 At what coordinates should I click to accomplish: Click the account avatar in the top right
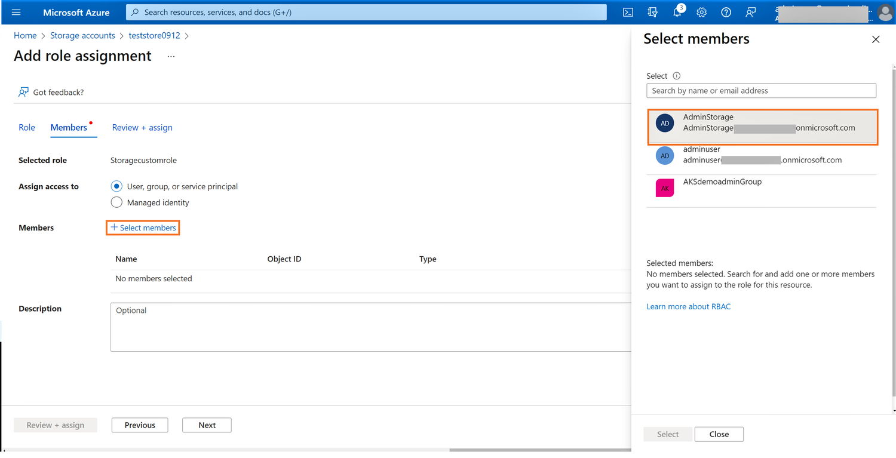click(x=885, y=12)
